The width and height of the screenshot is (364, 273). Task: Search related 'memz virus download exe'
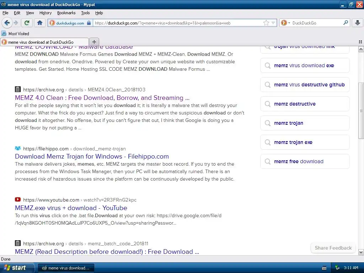(x=305, y=65)
